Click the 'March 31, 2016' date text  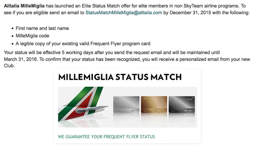point(19,59)
